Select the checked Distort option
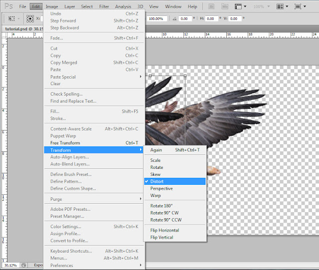 tap(174, 181)
